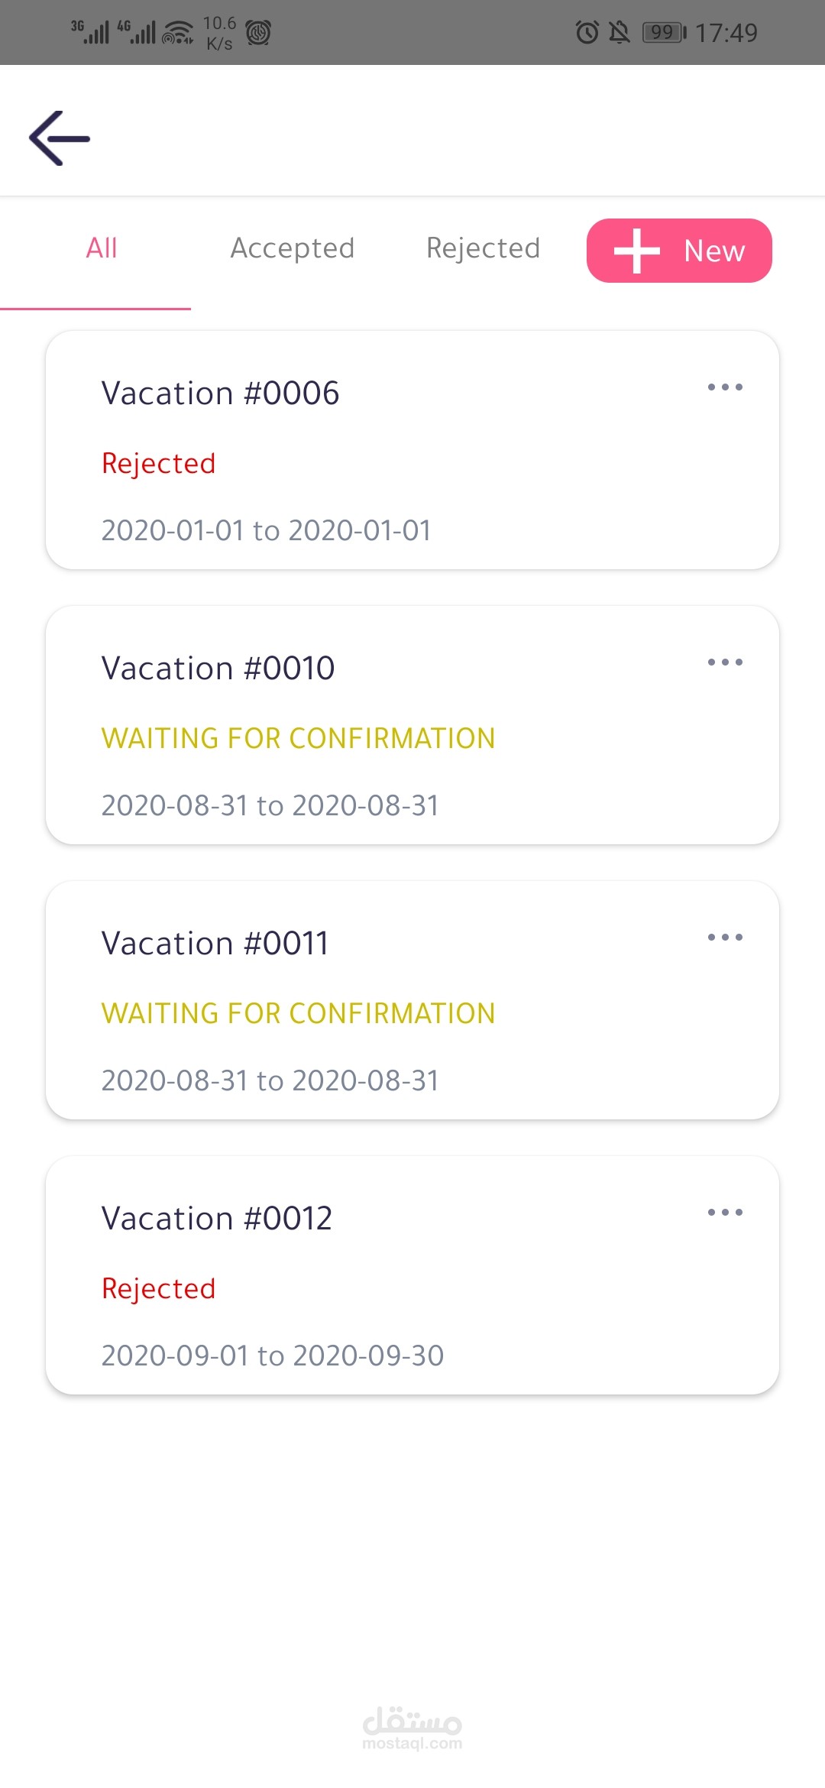Select Vacation #0012 date range 2020-09-01 to 2020-09-30
Viewport: 825px width, 1788px height.
272,1356
